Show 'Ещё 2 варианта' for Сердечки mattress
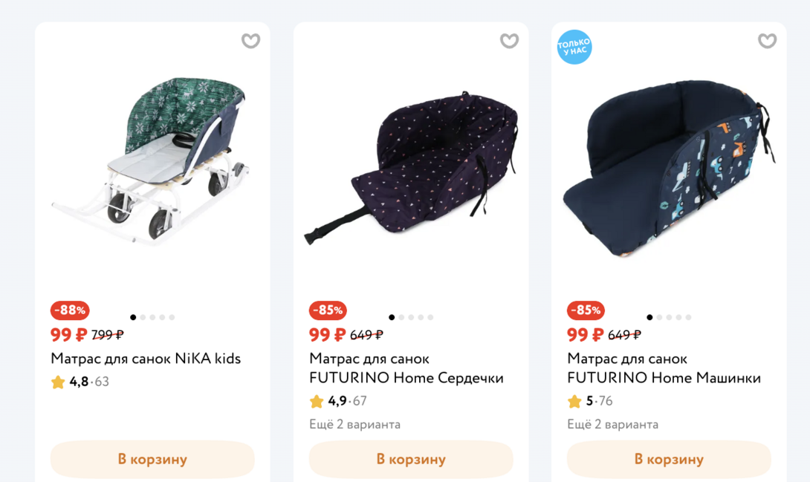This screenshot has width=810, height=482. coord(354,425)
